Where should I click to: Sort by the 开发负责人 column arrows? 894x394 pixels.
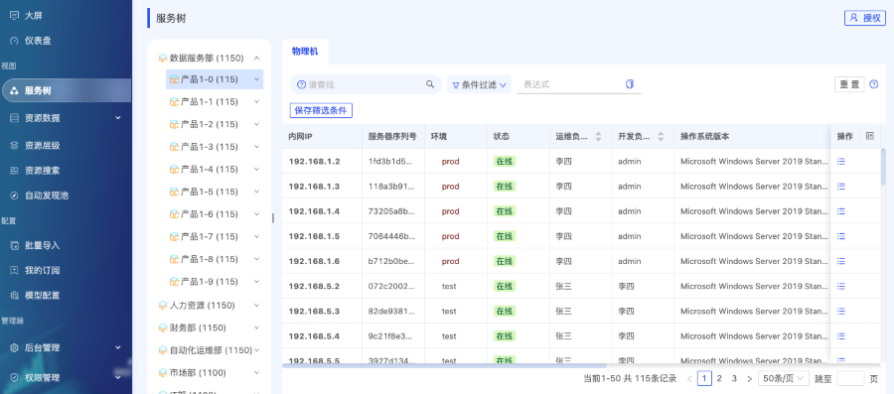coord(661,137)
